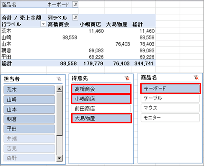Click 高橋商会 in the 得意先 slicer

[101, 89]
